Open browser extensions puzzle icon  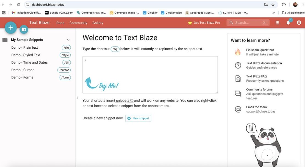click(284, 4)
